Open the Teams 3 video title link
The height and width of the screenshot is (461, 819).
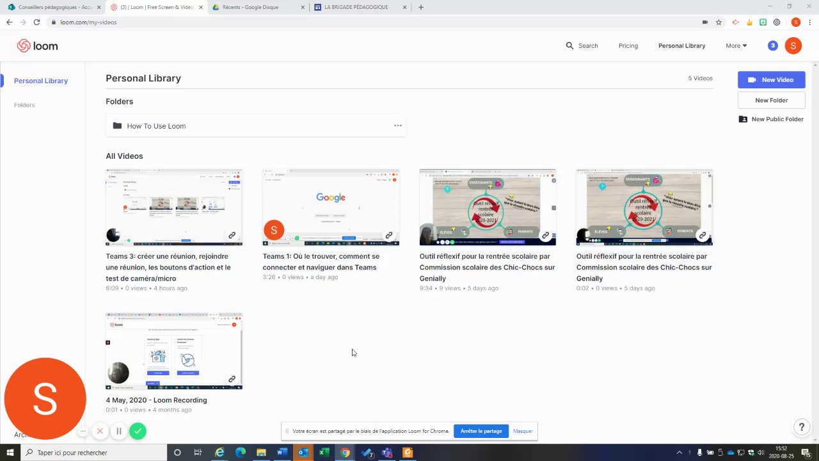[x=168, y=267]
